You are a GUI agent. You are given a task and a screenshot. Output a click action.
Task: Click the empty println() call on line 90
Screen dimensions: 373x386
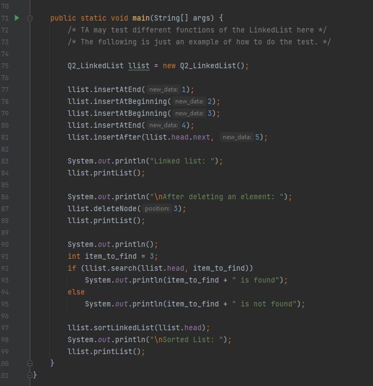tap(112, 245)
